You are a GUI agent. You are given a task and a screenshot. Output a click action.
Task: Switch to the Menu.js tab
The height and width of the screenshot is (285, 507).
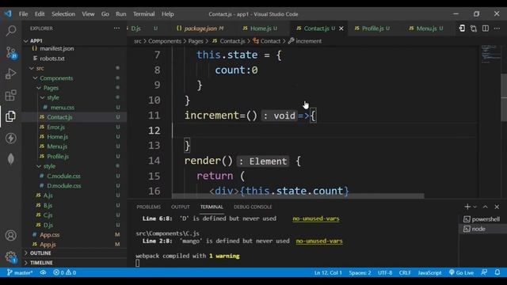coord(426,28)
